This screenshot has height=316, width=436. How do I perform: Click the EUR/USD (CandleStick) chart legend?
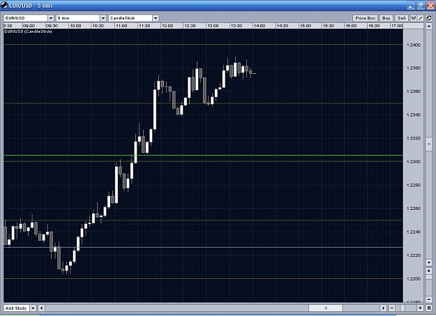[x=28, y=31]
